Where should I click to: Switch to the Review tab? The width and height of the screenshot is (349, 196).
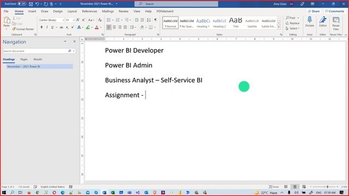124,11
